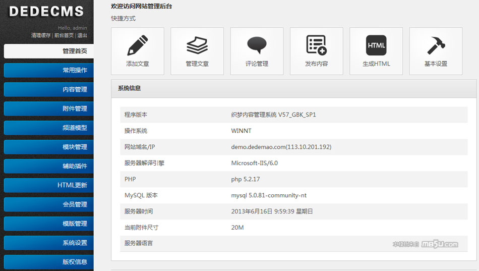Open 前台首页 link
Viewport: 479px width, 271px height.
point(64,36)
